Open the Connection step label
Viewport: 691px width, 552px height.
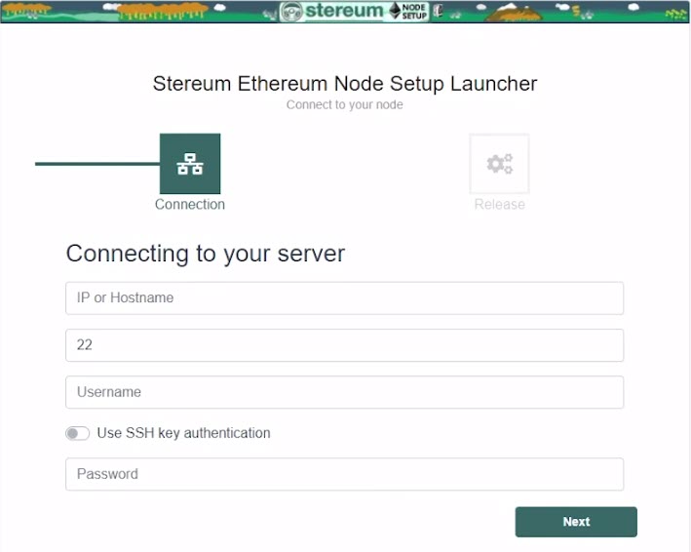[190, 204]
